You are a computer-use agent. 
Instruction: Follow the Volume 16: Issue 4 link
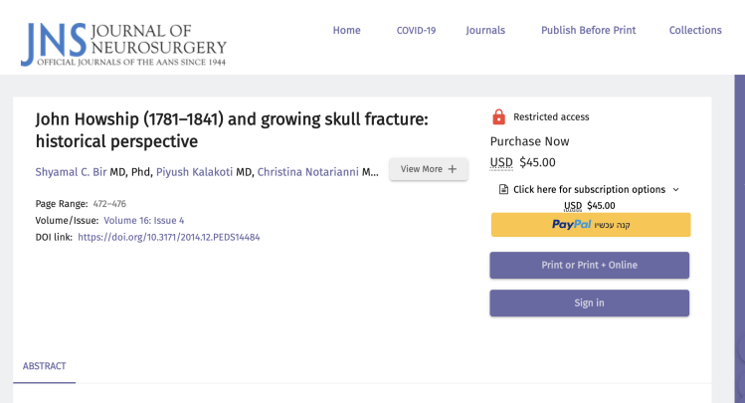(143, 220)
